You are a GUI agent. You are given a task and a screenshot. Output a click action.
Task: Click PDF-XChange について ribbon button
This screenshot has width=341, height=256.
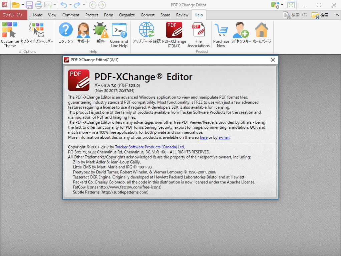174,35
